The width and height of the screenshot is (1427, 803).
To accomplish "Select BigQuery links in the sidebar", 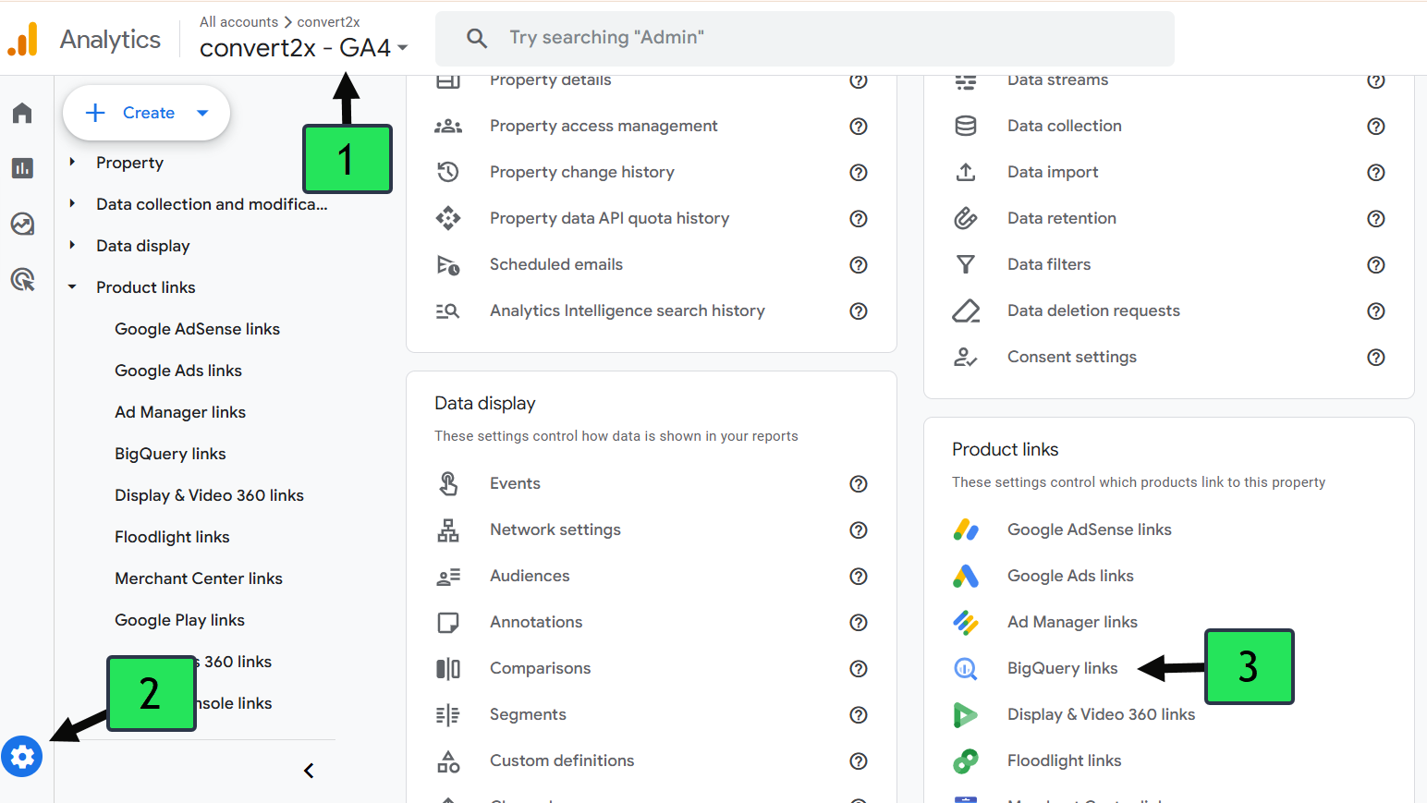I will 170,454.
